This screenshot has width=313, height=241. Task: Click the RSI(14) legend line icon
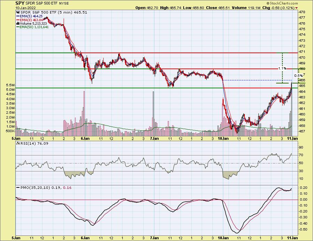(x=18, y=143)
